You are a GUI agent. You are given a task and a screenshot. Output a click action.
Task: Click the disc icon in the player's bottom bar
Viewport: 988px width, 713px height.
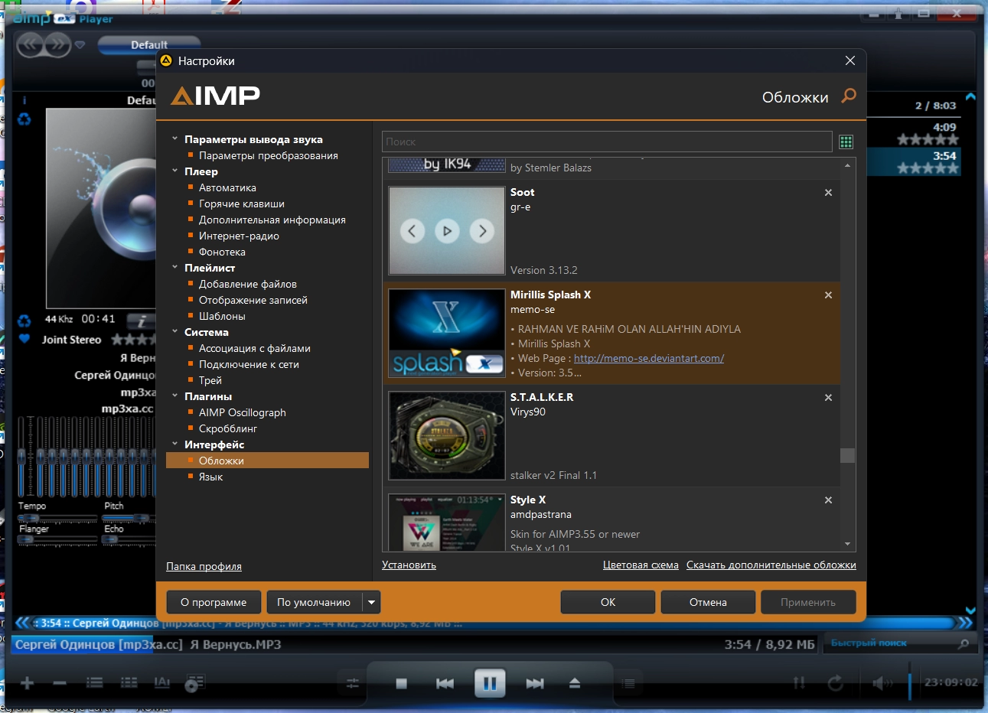[x=195, y=682]
